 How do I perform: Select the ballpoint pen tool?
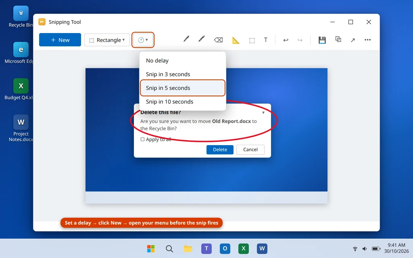click(x=186, y=40)
